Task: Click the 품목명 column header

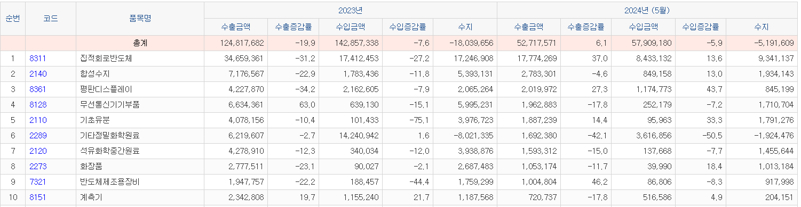Action: 140,18
